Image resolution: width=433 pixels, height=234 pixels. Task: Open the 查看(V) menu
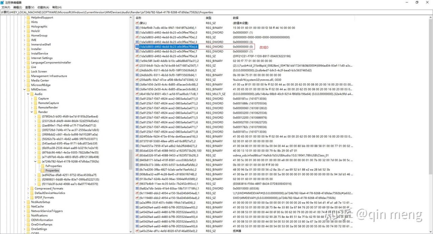[x=29, y=7]
